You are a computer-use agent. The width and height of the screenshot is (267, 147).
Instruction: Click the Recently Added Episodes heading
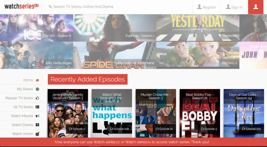pyautogui.click(x=88, y=79)
